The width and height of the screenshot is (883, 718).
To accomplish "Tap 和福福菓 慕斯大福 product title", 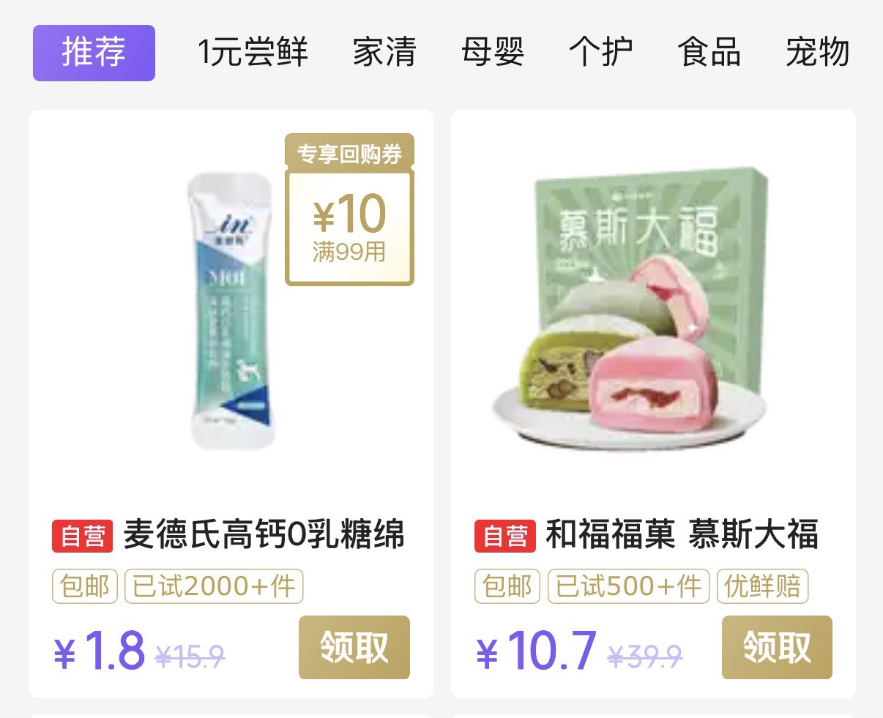I will click(x=682, y=535).
